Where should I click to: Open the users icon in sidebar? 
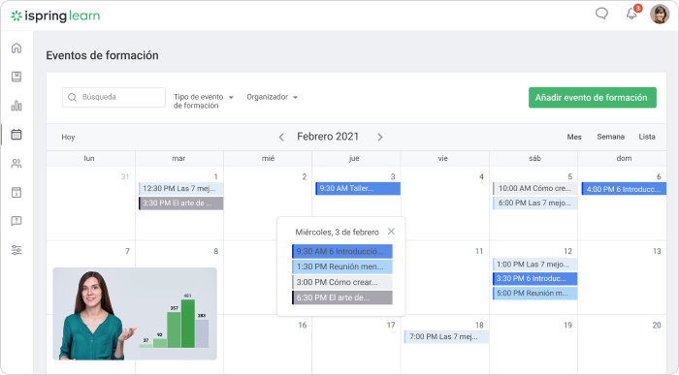(x=16, y=164)
